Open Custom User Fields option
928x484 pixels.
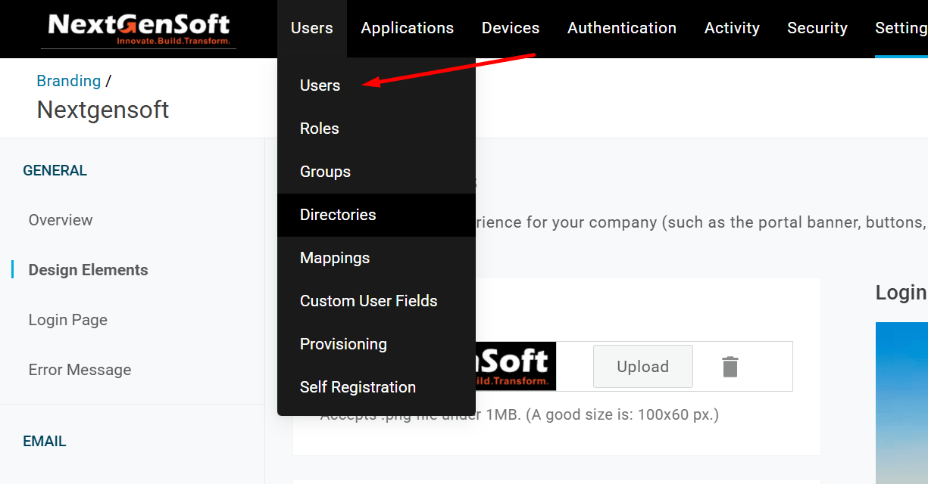point(368,301)
